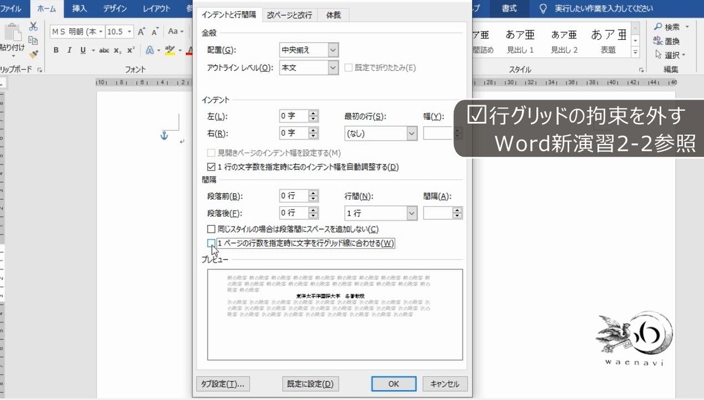The width and height of the screenshot is (704, 400).
Task: Check 'don't add space between same style' box
Action: [x=211, y=228]
